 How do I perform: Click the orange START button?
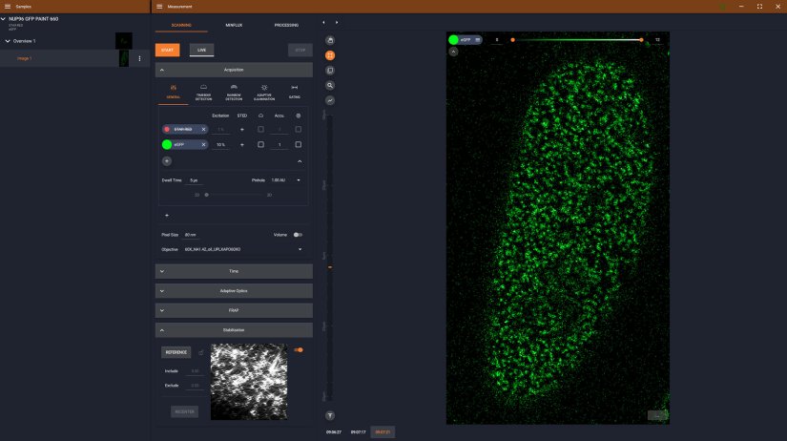(167, 51)
